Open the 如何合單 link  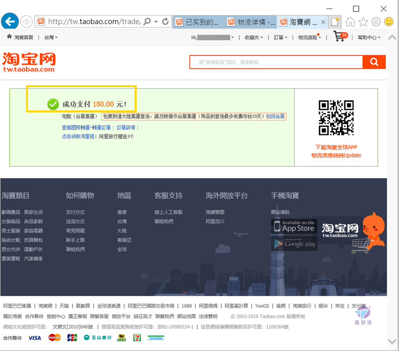tap(275, 116)
